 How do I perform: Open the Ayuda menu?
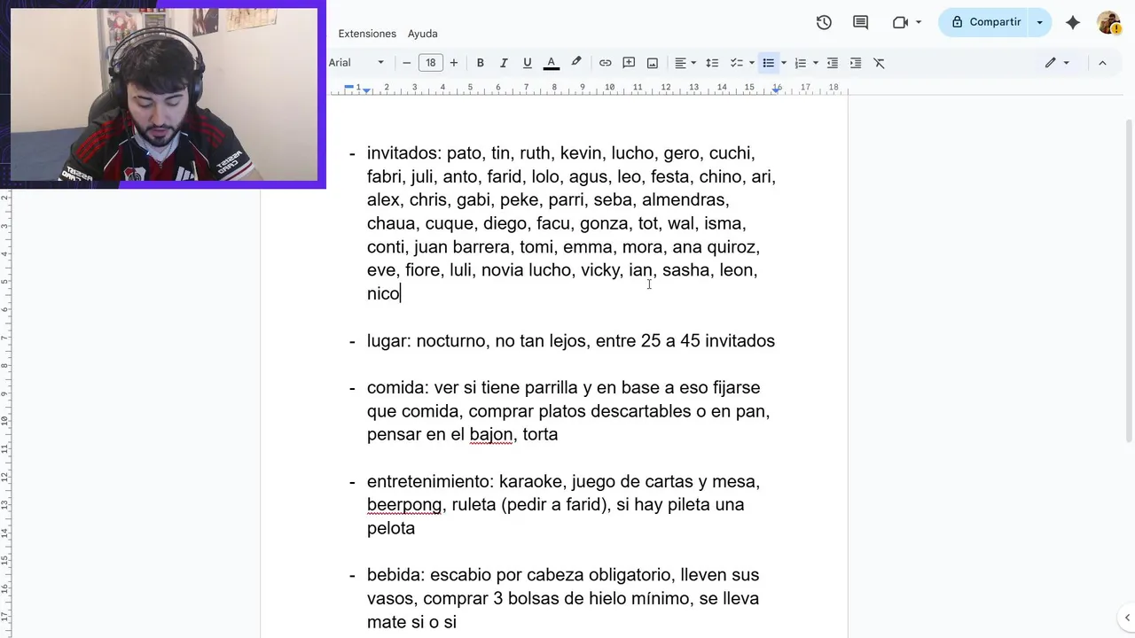[x=423, y=34]
